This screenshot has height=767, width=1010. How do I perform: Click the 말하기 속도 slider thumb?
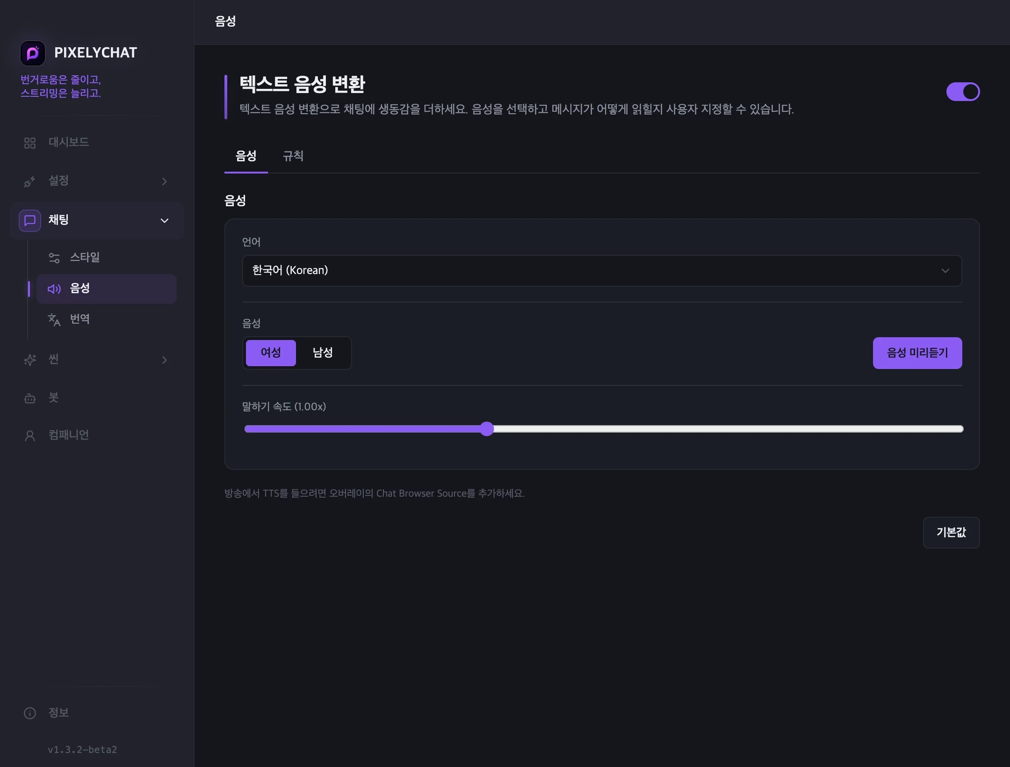point(487,428)
